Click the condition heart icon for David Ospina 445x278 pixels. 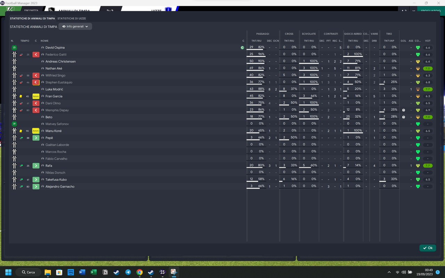[418, 48]
